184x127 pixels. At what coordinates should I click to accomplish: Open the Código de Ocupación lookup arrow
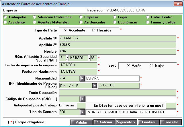83,99
